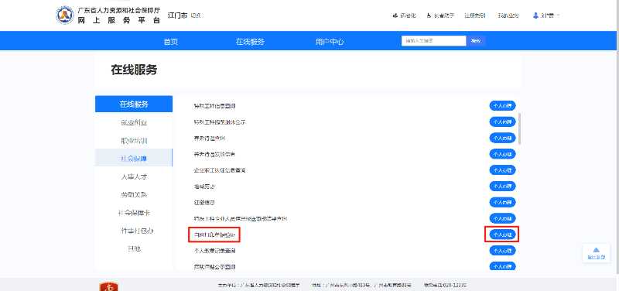Click 个人办理 for 个人缴费记录查询 row

[x=502, y=251]
